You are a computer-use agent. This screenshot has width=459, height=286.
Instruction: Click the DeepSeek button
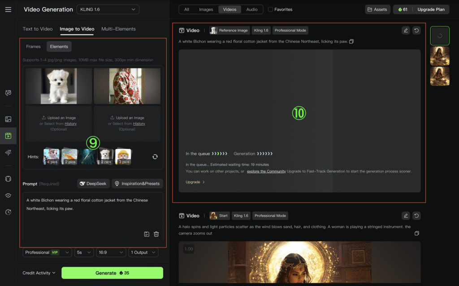(x=93, y=184)
